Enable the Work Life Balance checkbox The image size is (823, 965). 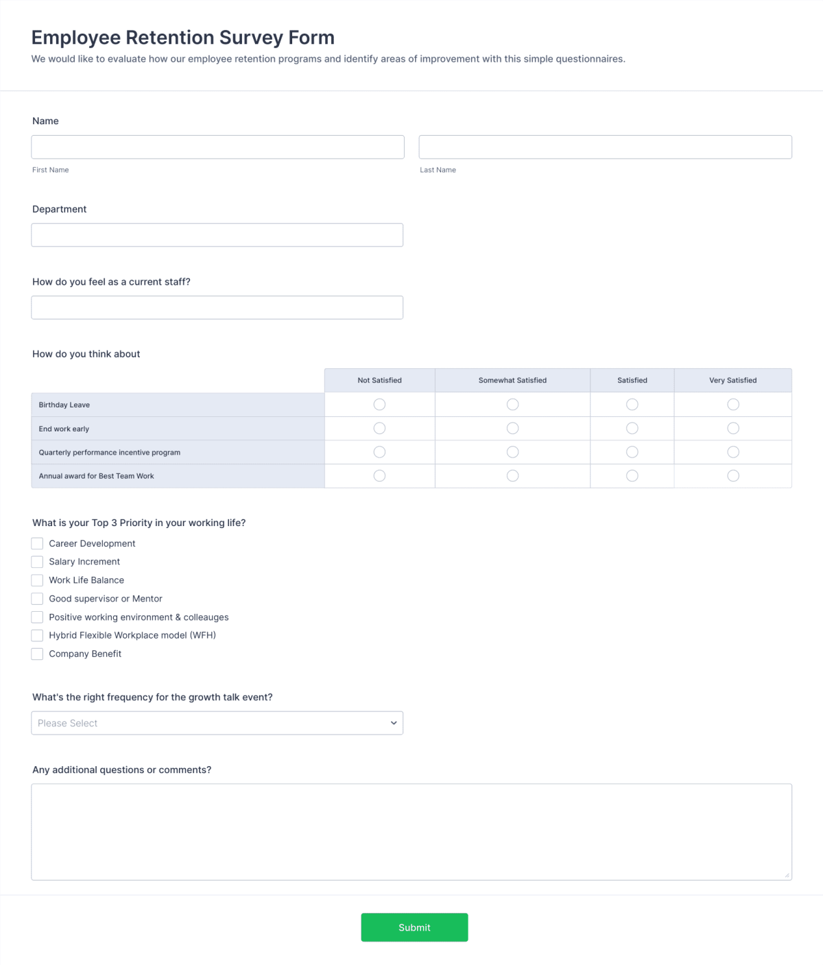[37, 580]
